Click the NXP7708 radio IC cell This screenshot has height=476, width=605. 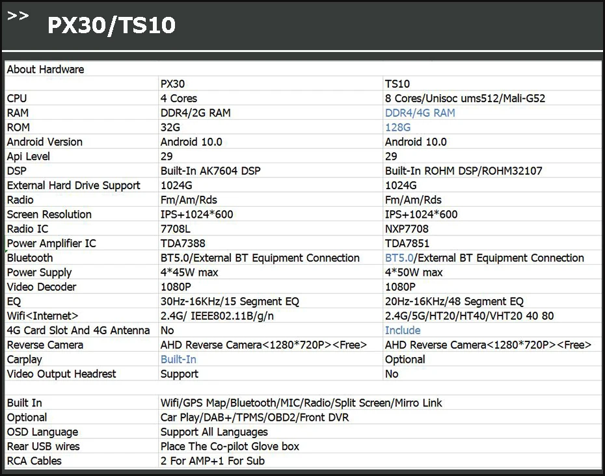(407, 229)
